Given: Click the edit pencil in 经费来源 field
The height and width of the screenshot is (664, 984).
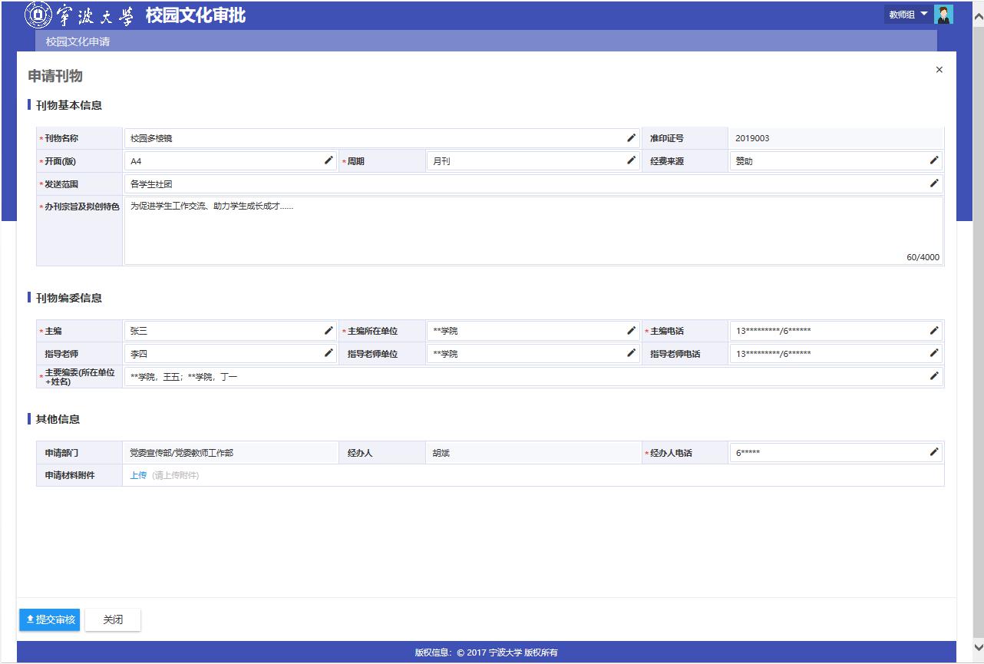Looking at the screenshot, I should coord(933,160).
